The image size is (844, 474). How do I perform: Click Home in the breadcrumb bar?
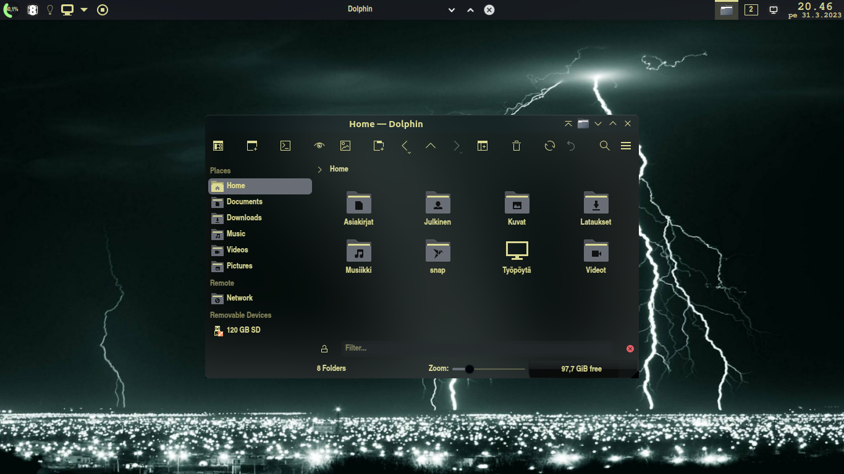click(x=339, y=169)
